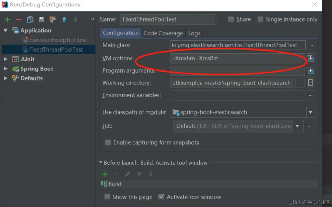Expand the Program arguments field editor
This screenshot has width=332, height=207.
coord(311,70)
